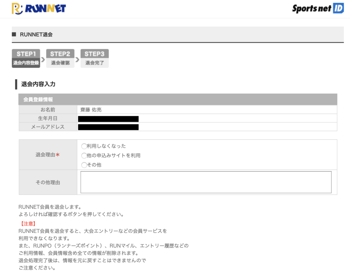The width and height of the screenshot is (350, 277).
Task: Select the 利用しなくなった radio button
Action: click(x=84, y=146)
